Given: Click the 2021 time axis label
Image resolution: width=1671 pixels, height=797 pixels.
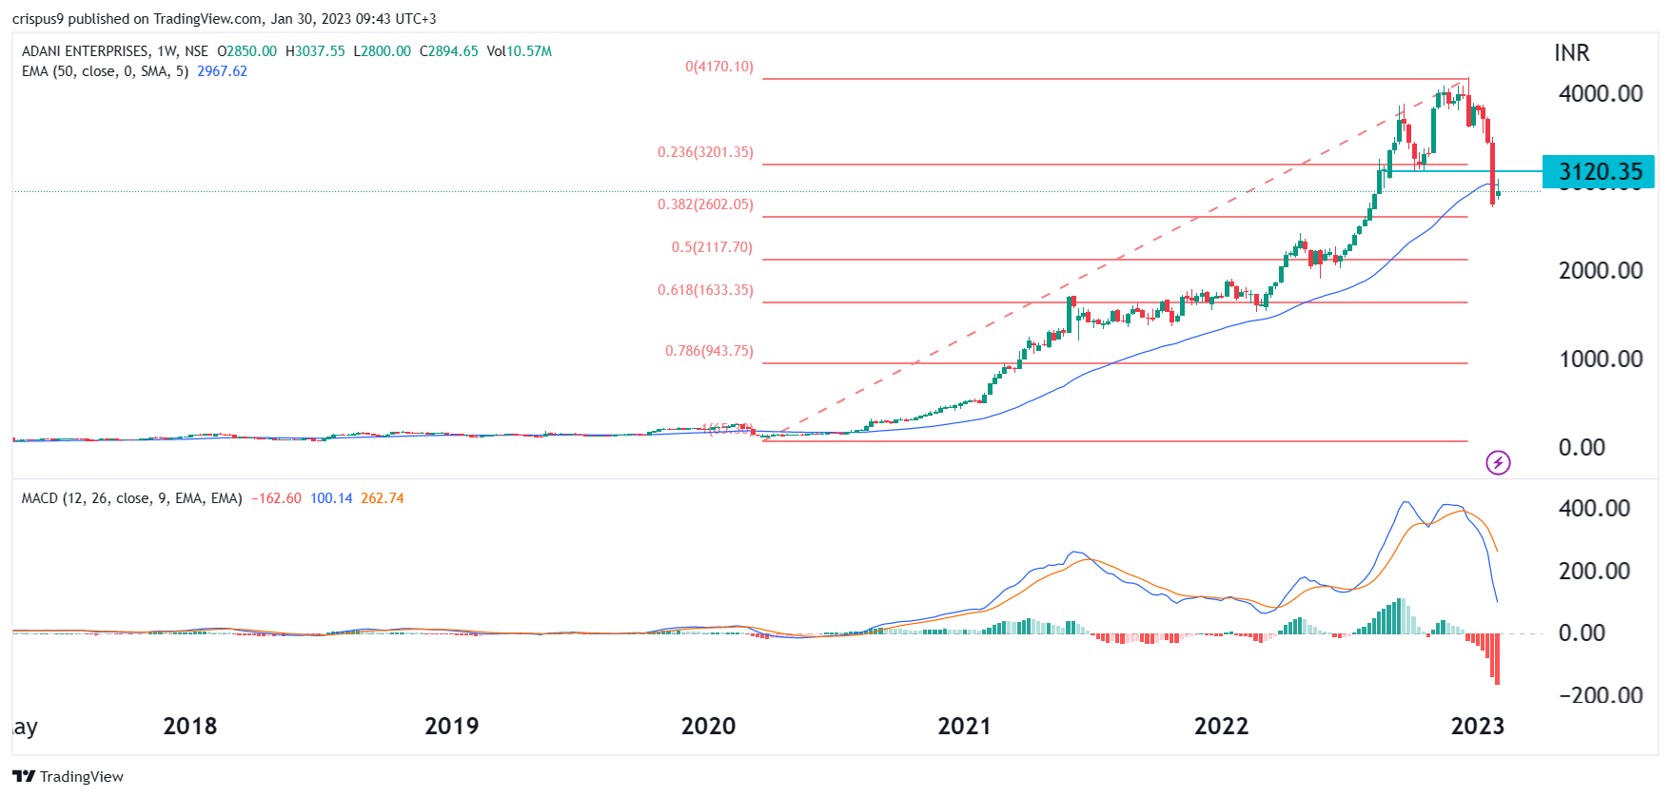Looking at the screenshot, I should coord(964,727).
